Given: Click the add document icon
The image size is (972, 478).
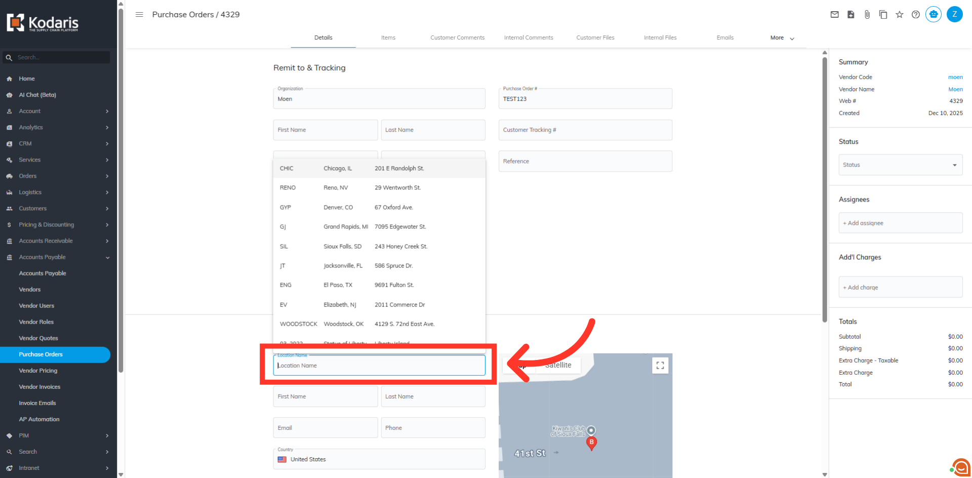Looking at the screenshot, I should point(851,15).
